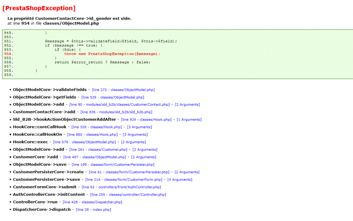Screen dimensions: 353x221
Task: View the 2 Arguments for CustomerCore->add
Action: [143, 157]
